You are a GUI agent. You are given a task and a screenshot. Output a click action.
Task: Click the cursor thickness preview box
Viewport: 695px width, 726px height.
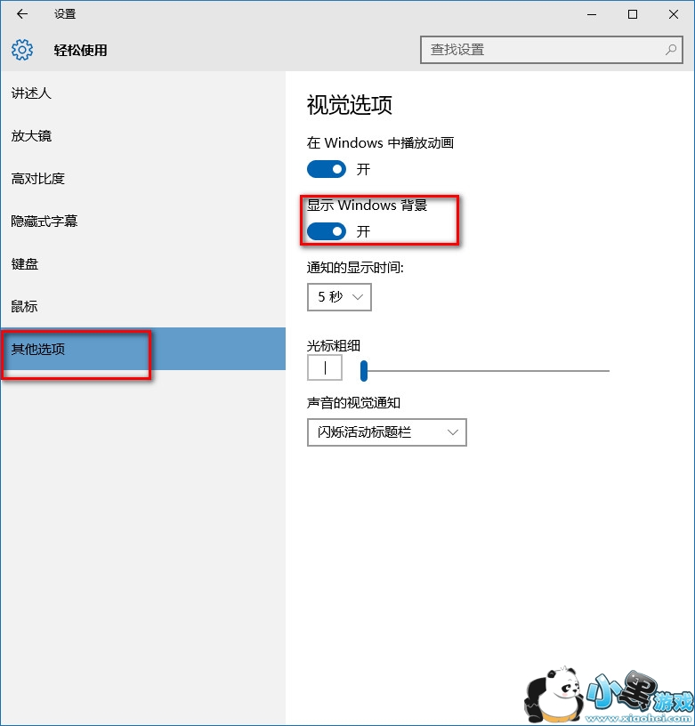pyautogui.click(x=325, y=368)
